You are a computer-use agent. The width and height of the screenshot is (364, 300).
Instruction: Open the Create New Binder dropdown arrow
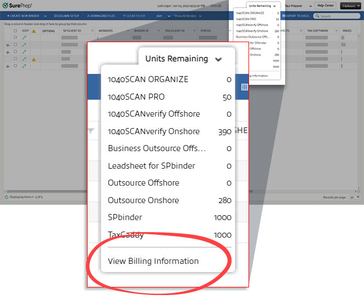tap(45, 16)
